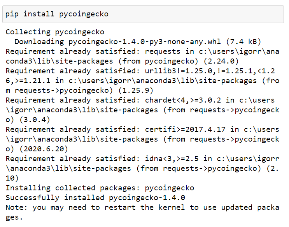Click inside the pip install code cell
The image size is (289, 227).
(x=143, y=14)
